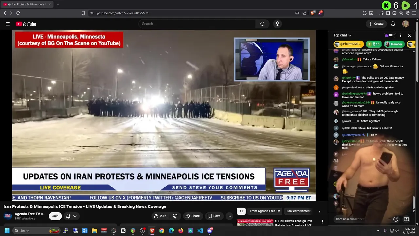Open Firefox from the taskbar
Screen dimensions: 419x236
tap(181, 231)
